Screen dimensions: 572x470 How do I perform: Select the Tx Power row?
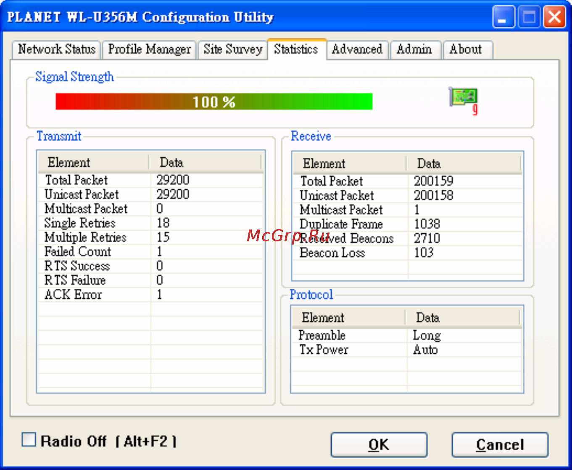coord(407,350)
